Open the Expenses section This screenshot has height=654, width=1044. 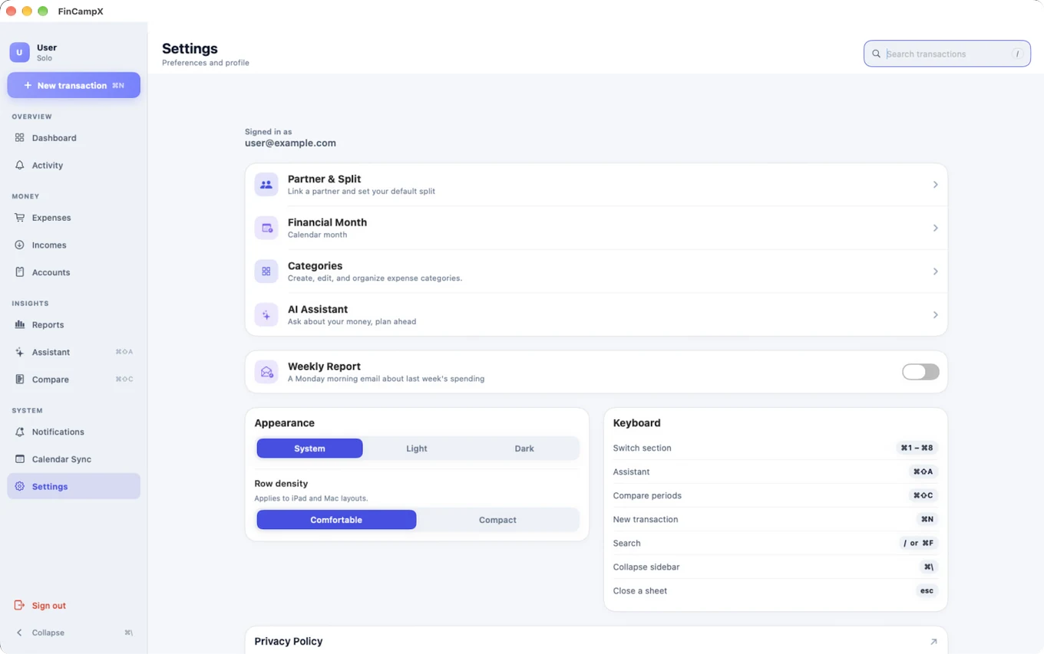click(x=74, y=218)
